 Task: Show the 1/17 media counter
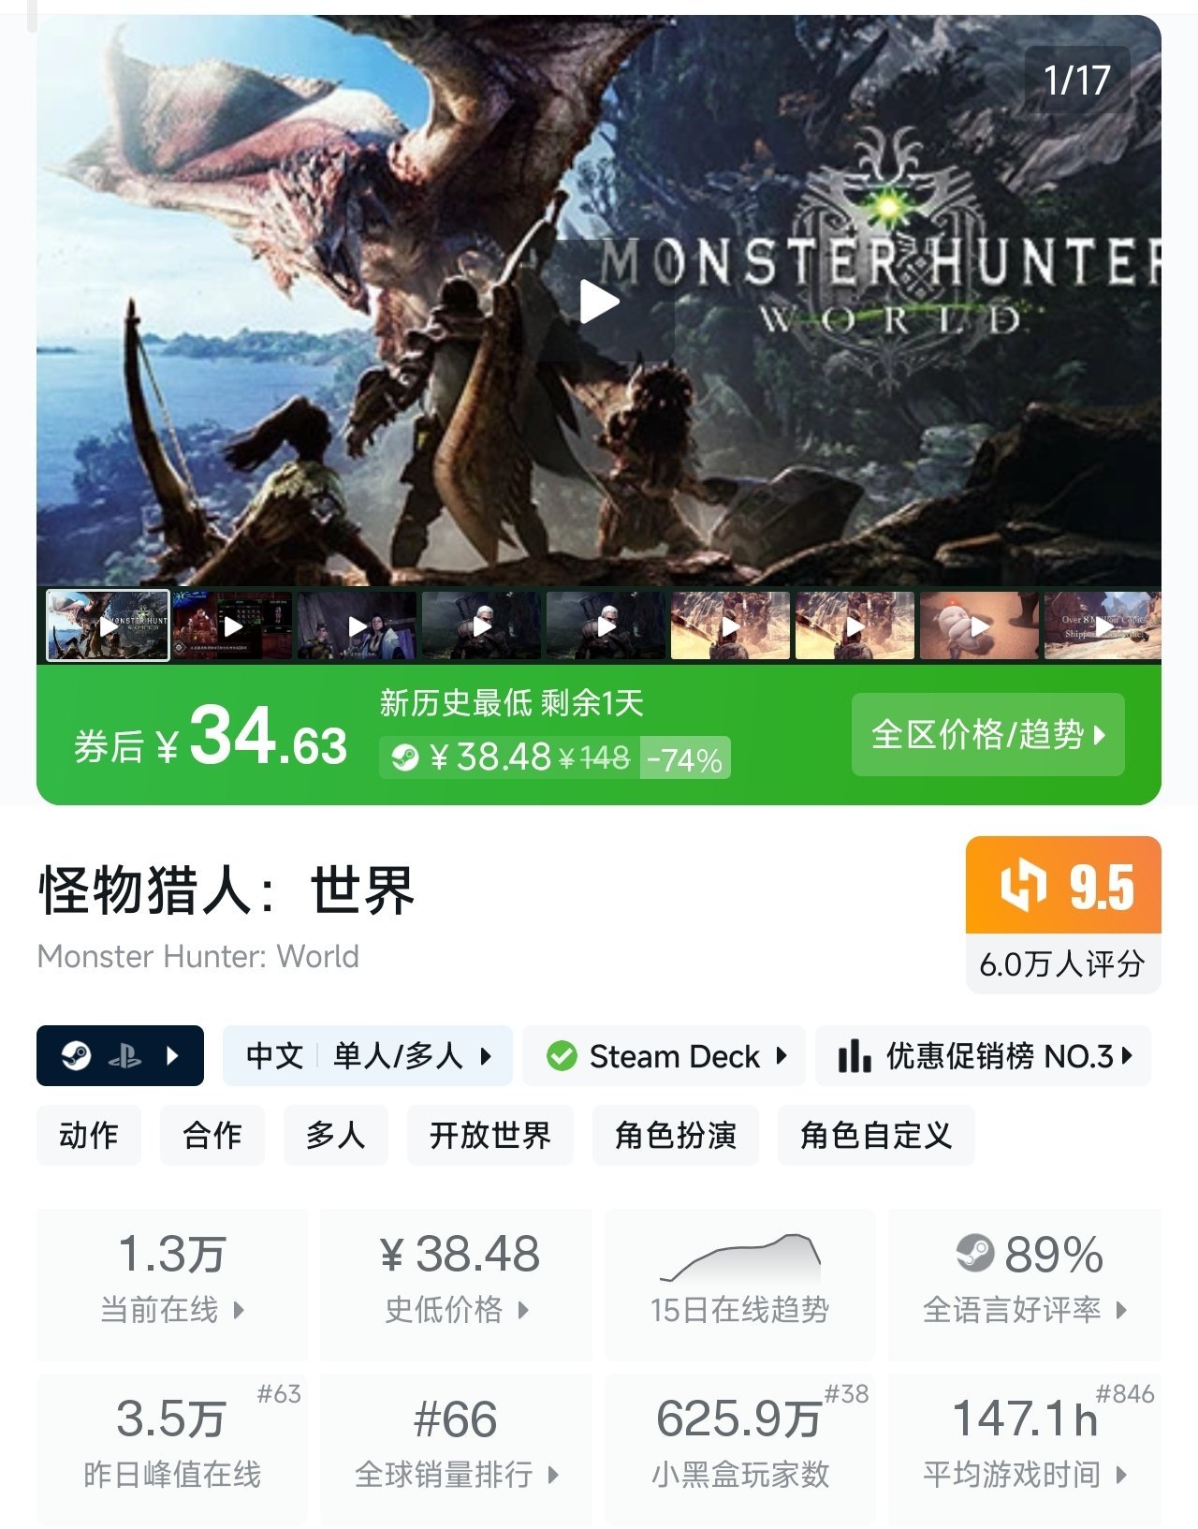1077,80
